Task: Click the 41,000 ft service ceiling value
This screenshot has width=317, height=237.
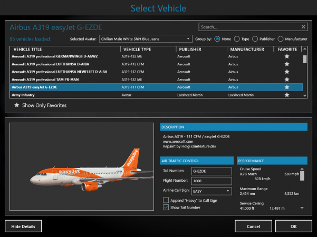Action: tap(247, 209)
